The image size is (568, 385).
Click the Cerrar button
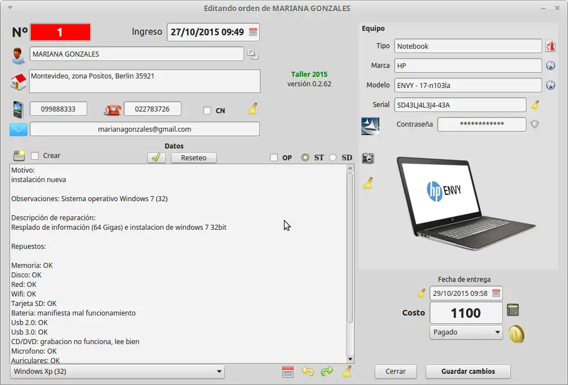pos(395,371)
